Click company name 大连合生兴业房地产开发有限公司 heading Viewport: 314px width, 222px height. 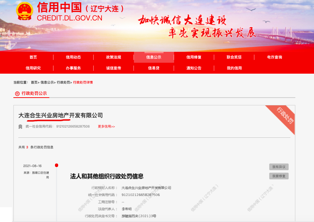point(61,115)
